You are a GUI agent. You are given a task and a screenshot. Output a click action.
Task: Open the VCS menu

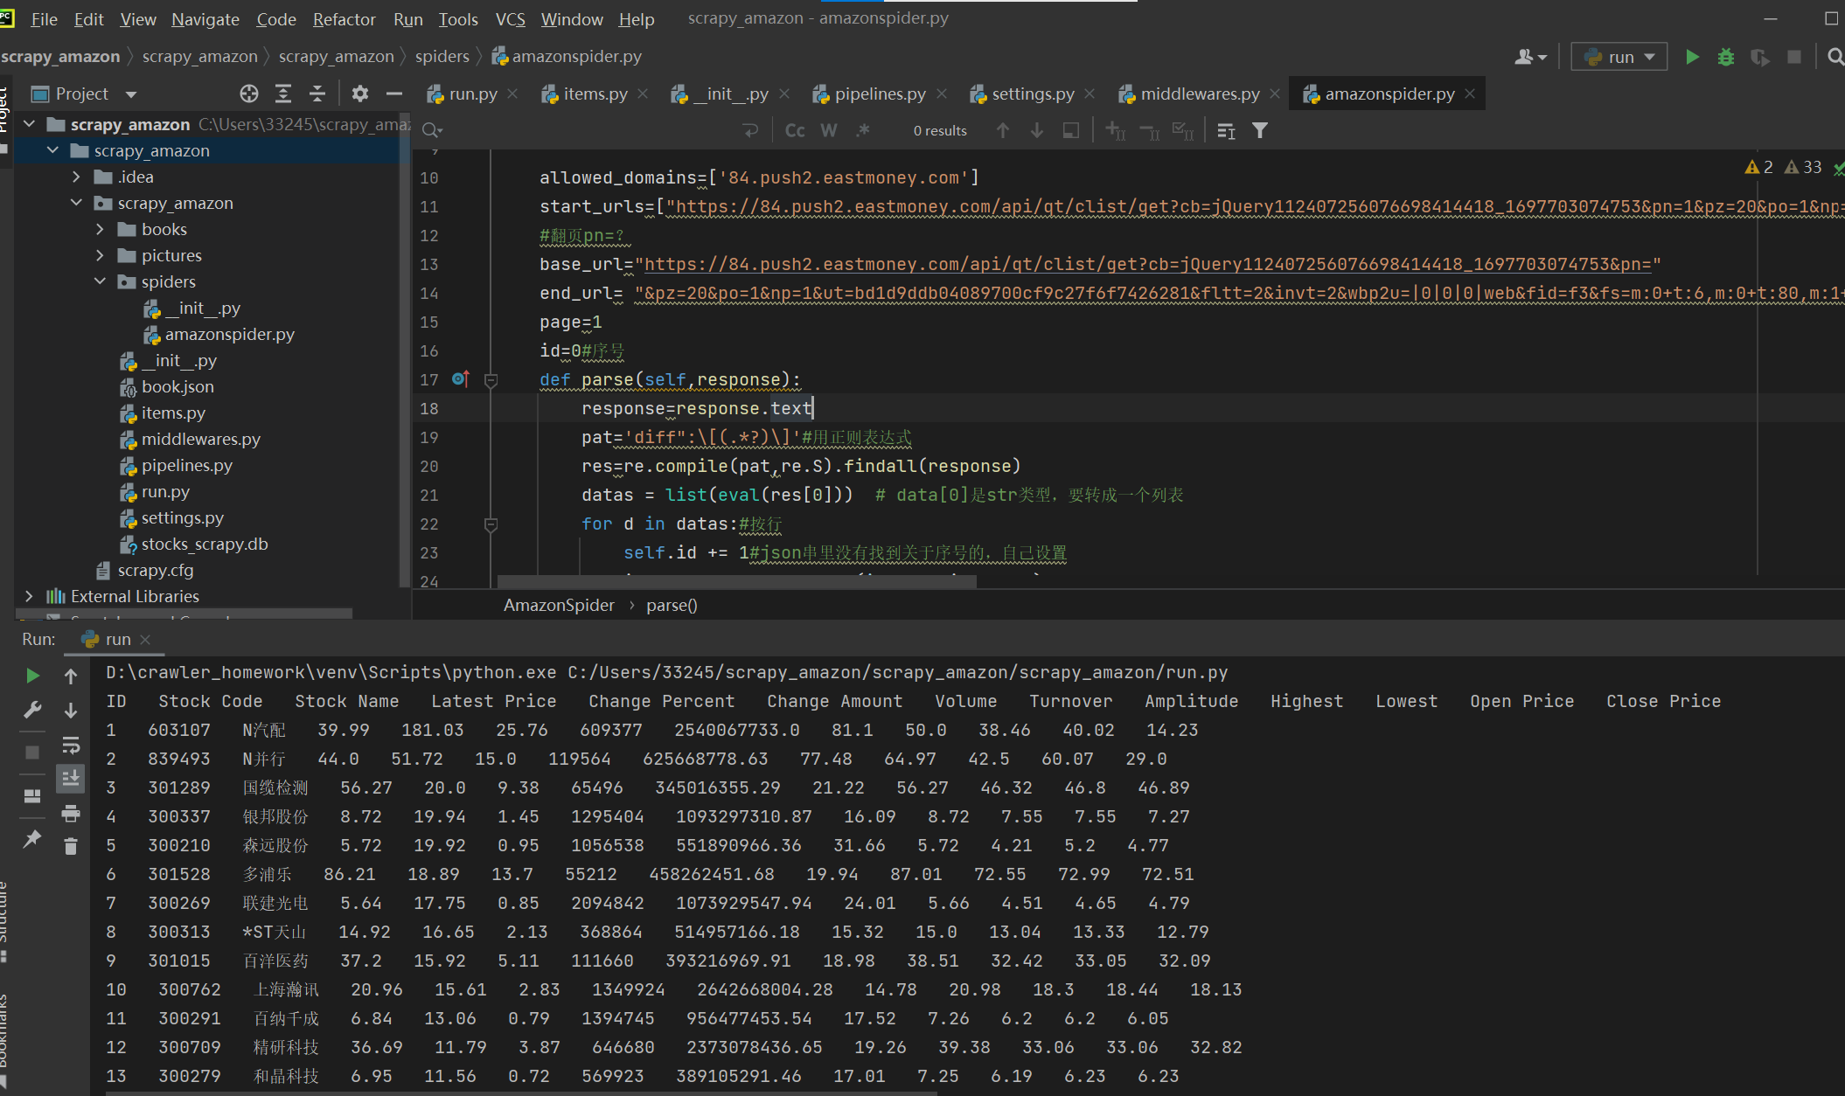[511, 19]
